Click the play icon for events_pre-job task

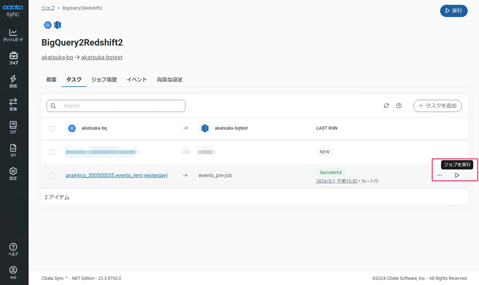point(457,175)
